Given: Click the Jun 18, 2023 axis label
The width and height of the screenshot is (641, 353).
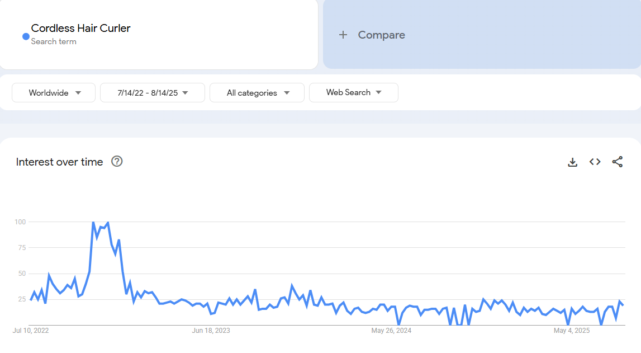Looking at the screenshot, I should [x=211, y=331].
